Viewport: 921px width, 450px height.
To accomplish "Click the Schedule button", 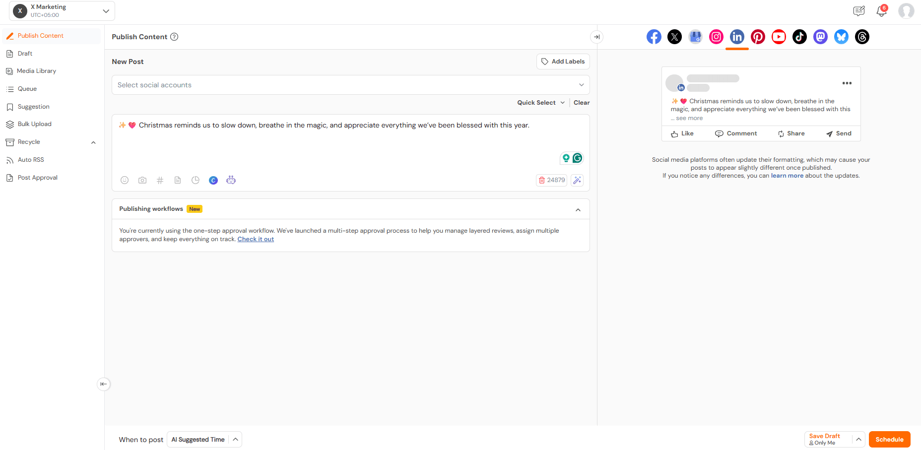I will pyautogui.click(x=889, y=439).
